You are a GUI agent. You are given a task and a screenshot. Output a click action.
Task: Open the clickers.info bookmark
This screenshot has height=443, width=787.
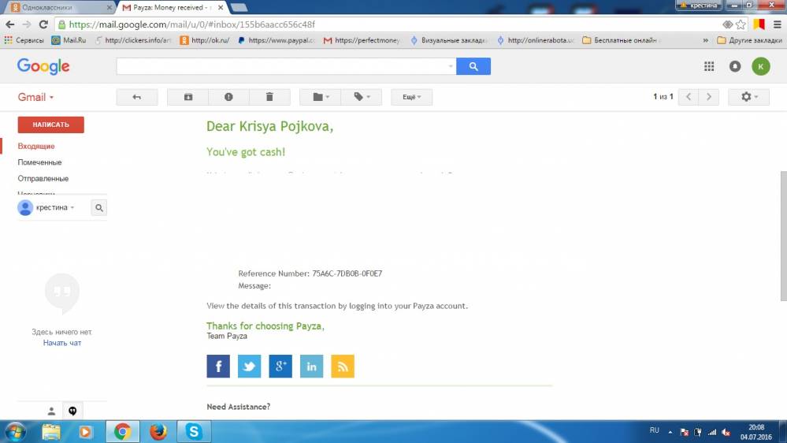[x=133, y=40]
